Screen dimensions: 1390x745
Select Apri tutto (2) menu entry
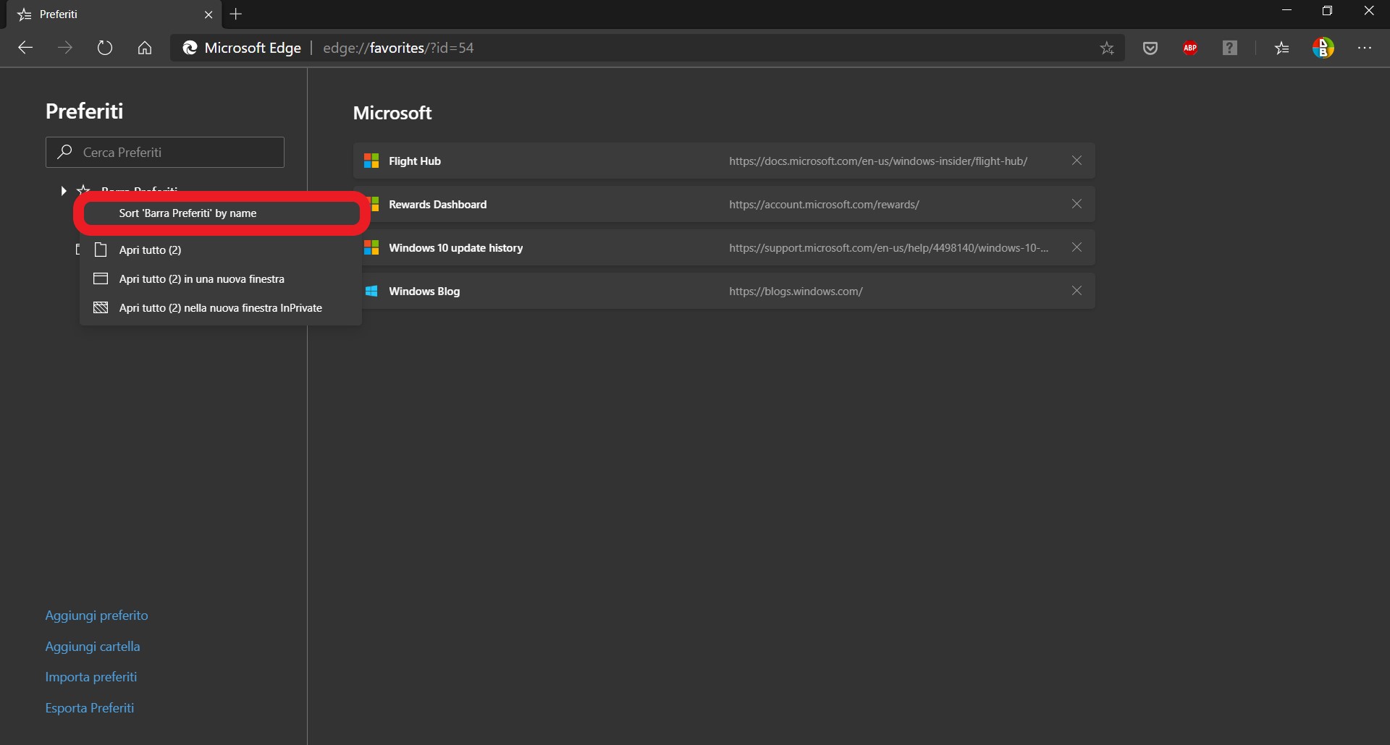coord(221,250)
